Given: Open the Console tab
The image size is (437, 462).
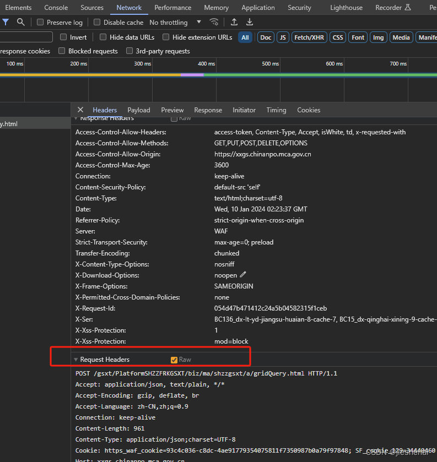Looking at the screenshot, I should click(x=56, y=8).
